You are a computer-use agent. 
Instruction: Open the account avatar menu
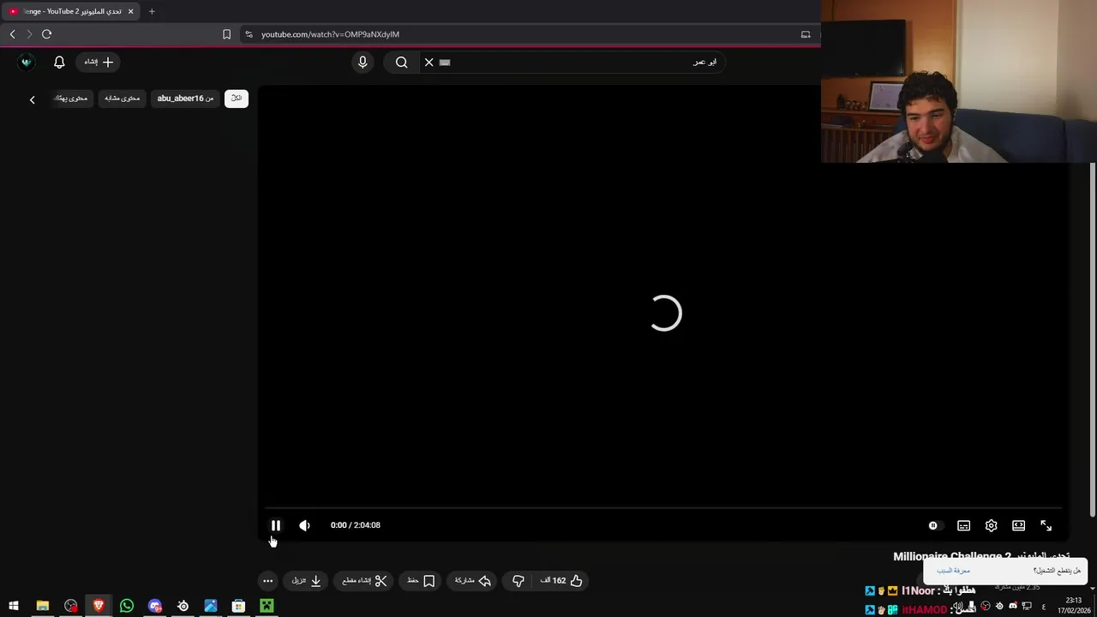(x=26, y=62)
